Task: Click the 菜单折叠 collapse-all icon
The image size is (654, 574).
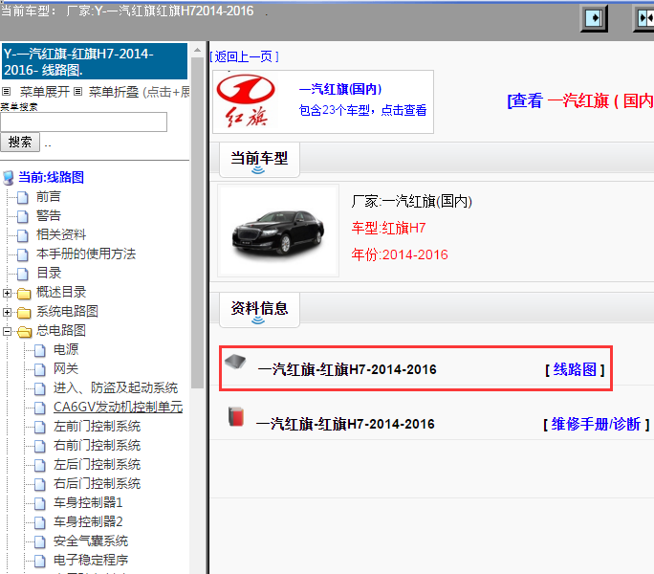Action: (x=77, y=91)
